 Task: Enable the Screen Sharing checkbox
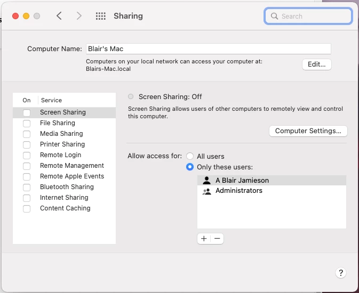click(27, 112)
